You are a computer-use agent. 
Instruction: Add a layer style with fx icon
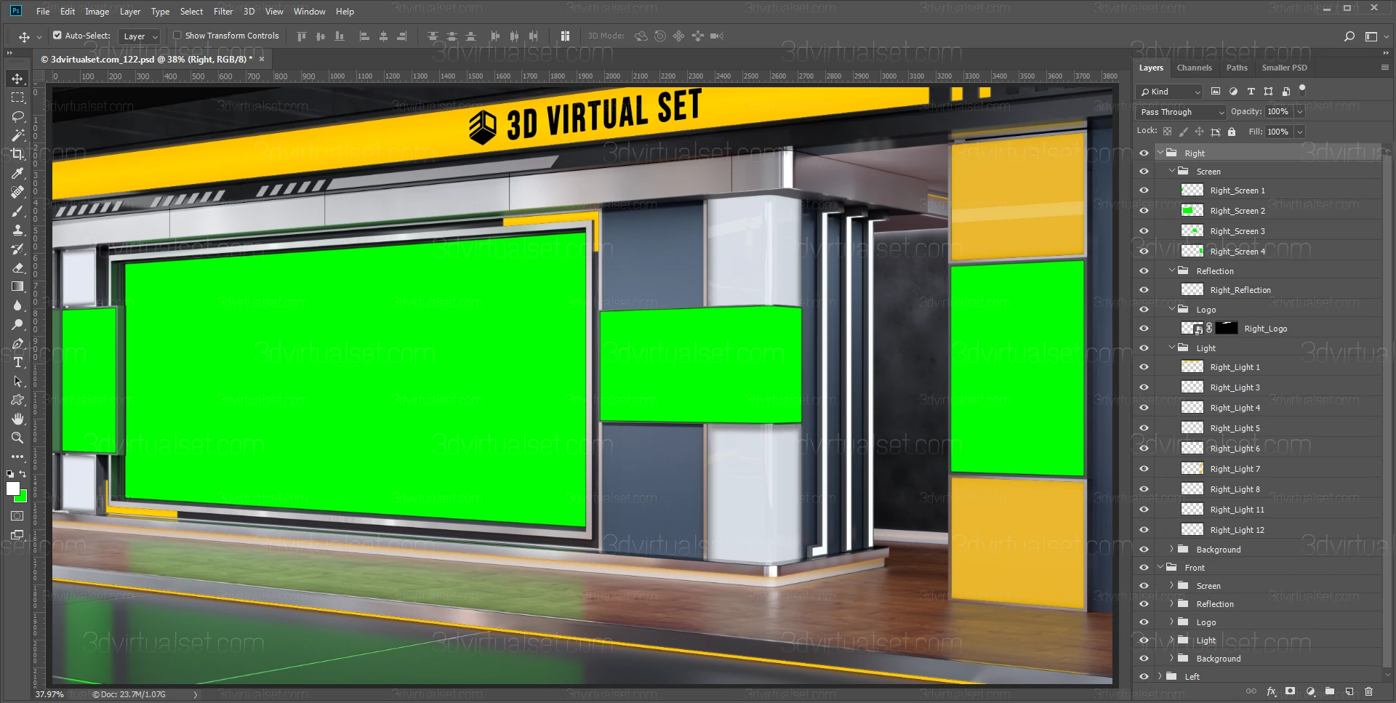[x=1271, y=691]
